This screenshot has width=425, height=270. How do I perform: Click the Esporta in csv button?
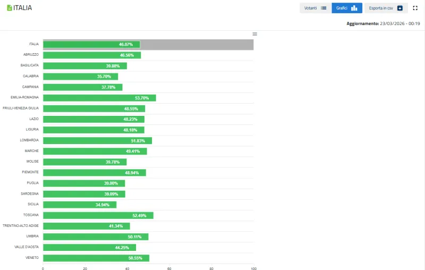(386, 8)
